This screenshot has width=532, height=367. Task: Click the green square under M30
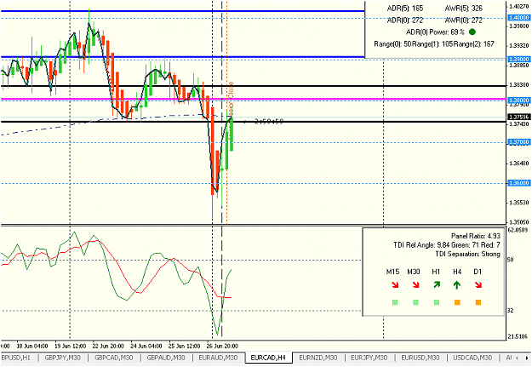click(415, 302)
